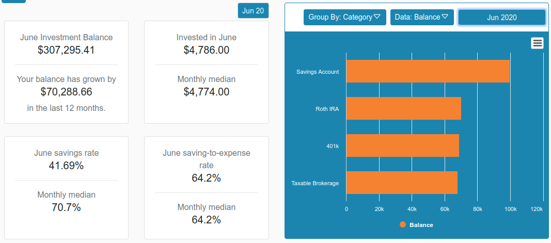This screenshot has width=551, height=243.
Task: Open the chart hamburger context menu
Action: pyautogui.click(x=537, y=43)
